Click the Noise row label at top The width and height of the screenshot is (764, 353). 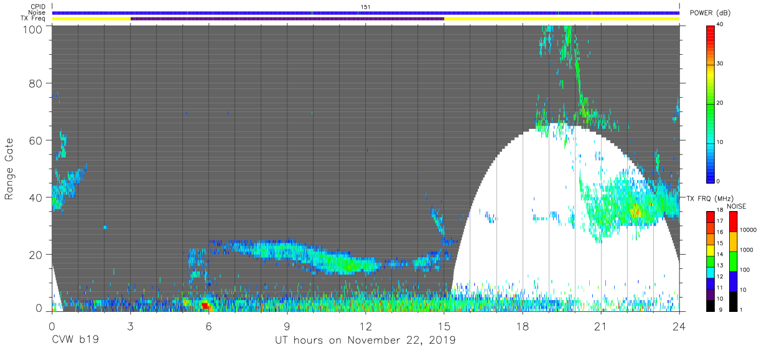[37, 12]
